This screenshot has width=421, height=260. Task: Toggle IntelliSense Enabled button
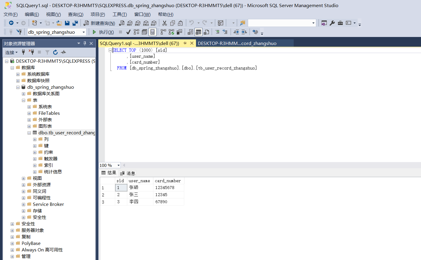click(152, 32)
